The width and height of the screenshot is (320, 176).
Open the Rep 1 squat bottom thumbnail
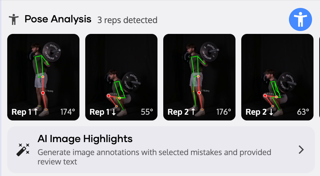[121, 72]
